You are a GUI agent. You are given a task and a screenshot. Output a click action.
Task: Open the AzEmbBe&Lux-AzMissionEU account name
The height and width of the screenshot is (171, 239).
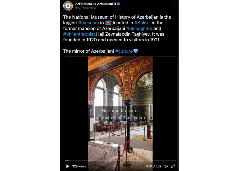pos(95,4)
